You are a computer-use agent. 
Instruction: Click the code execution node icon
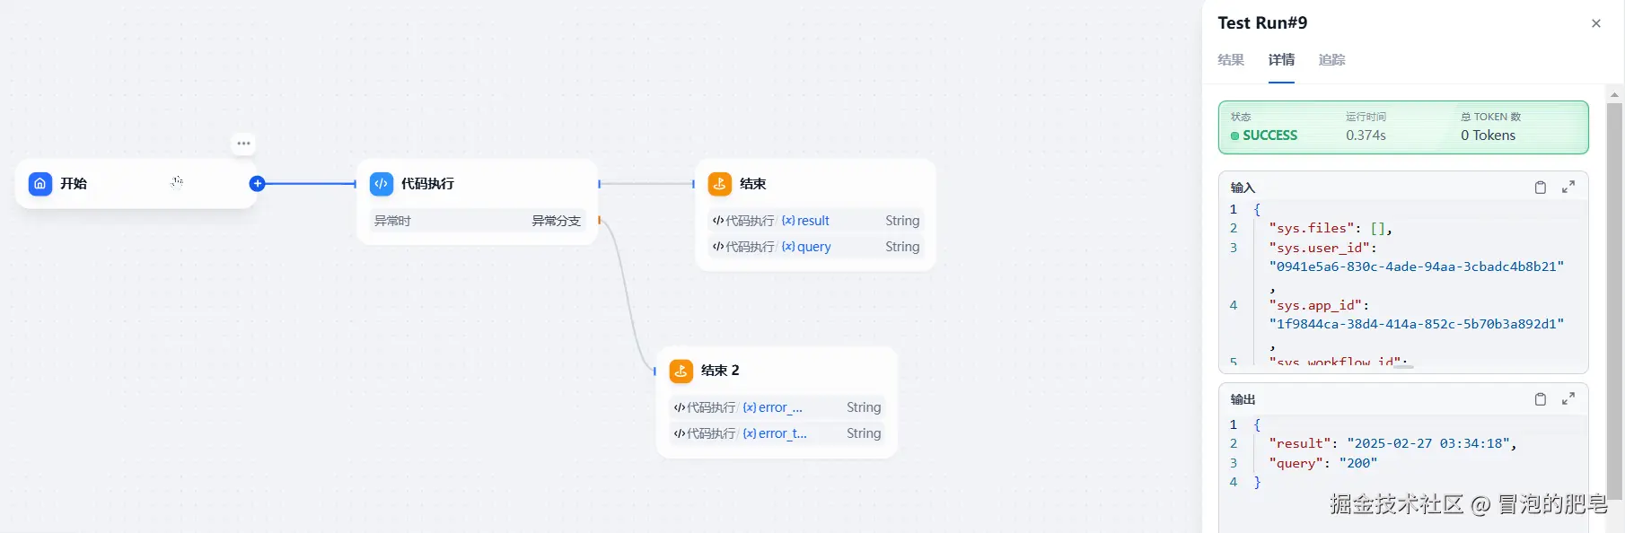click(382, 184)
